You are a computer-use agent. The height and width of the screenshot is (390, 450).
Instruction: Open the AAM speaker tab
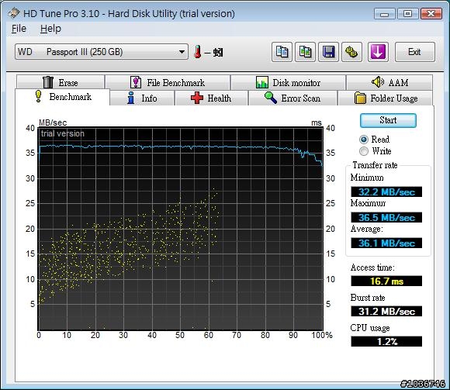389,83
